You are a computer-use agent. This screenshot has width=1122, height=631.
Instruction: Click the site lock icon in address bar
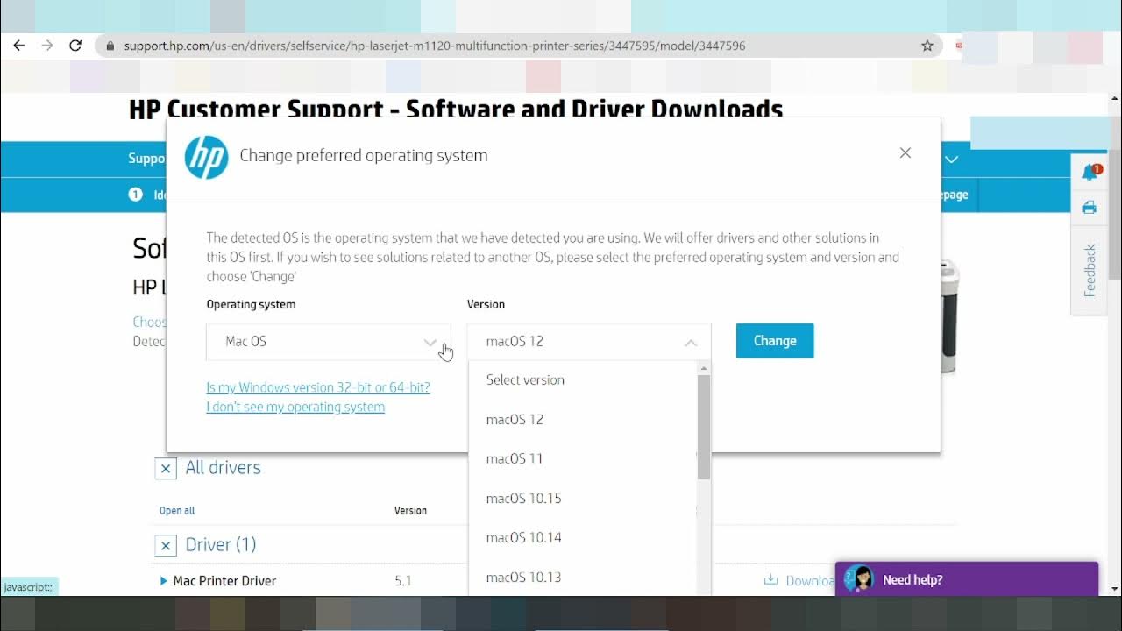coord(110,46)
